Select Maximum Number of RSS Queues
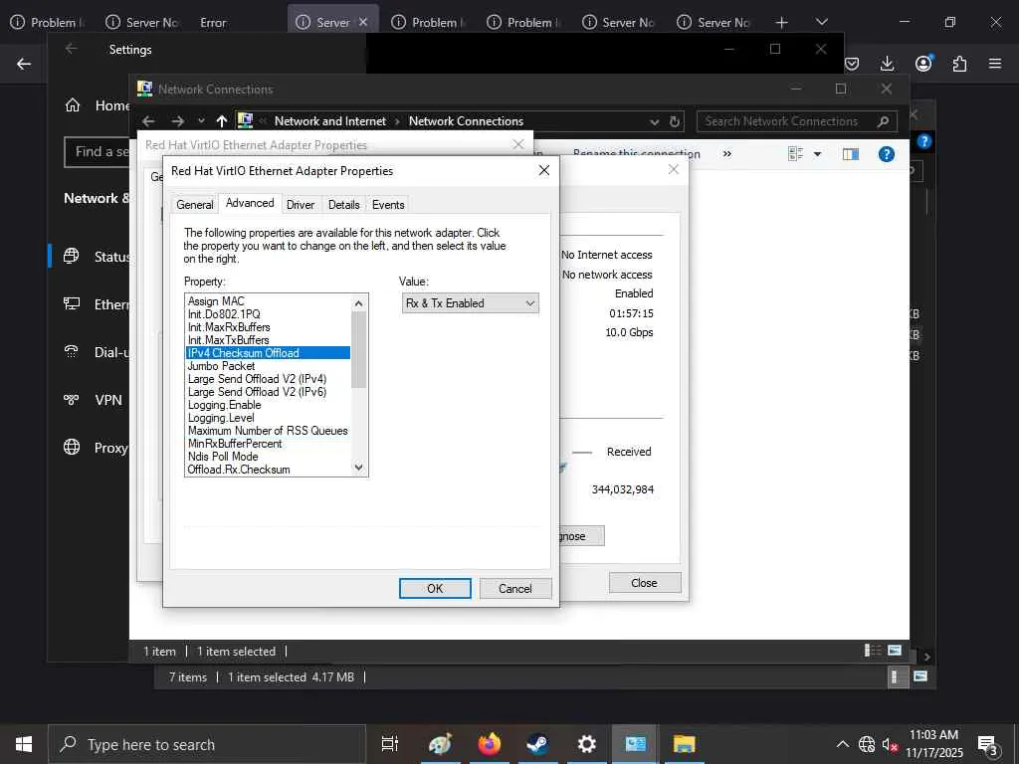Image resolution: width=1019 pixels, height=764 pixels. [268, 431]
